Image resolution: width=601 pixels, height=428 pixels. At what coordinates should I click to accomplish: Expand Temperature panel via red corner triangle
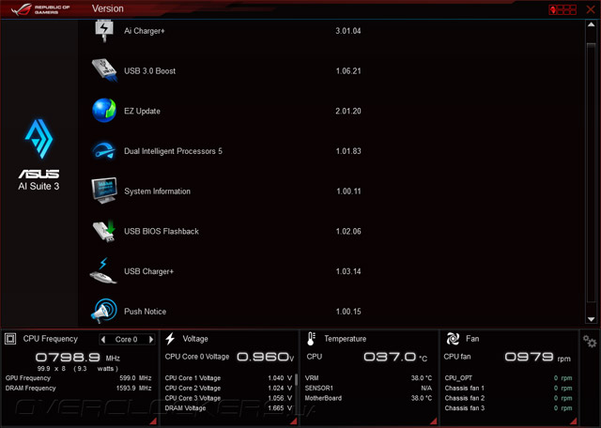(434, 421)
